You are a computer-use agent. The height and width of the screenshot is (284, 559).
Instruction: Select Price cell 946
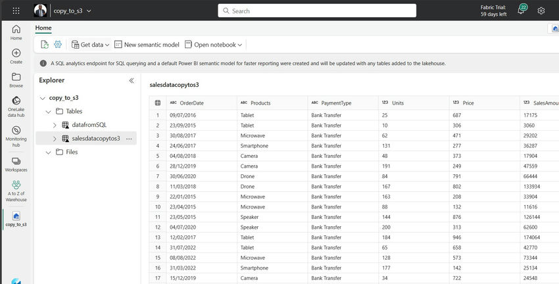pyautogui.click(x=484, y=237)
